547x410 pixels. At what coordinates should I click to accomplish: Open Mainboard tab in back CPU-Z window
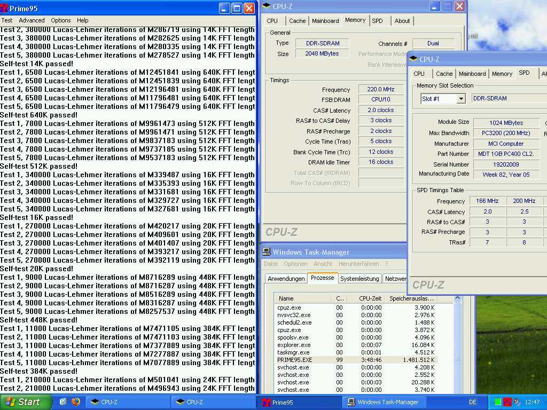325,21
